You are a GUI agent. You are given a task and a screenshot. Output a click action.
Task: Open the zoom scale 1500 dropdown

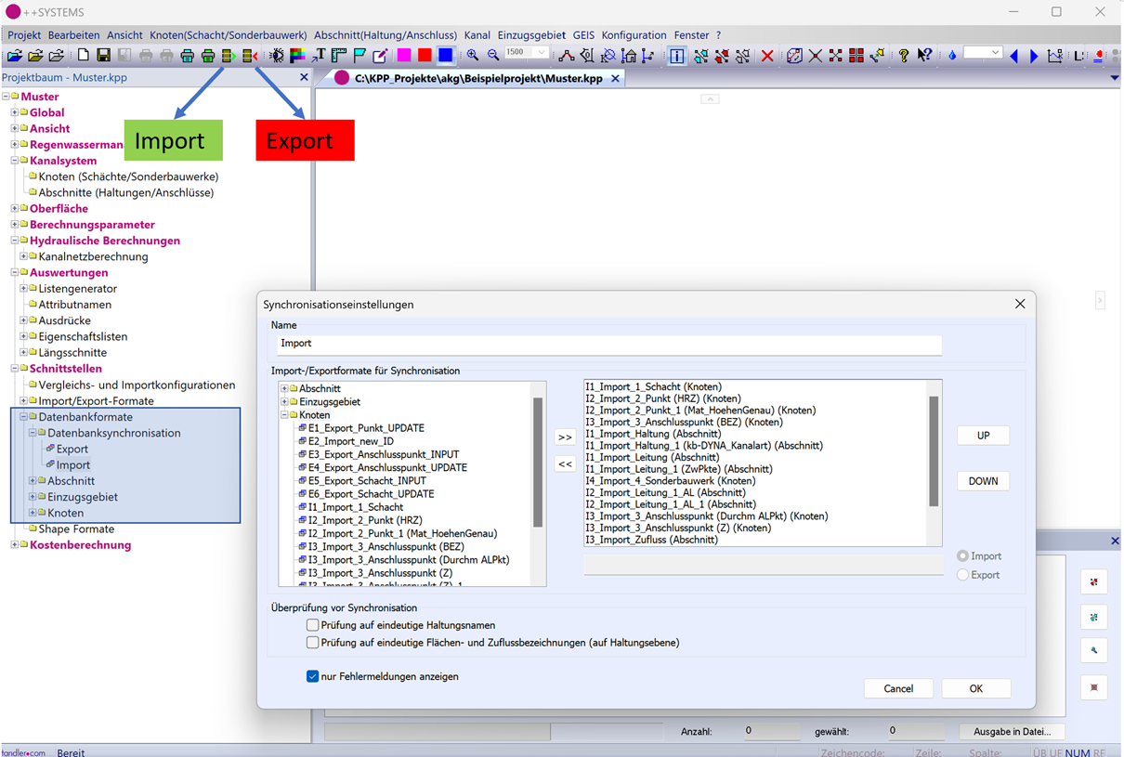coord(542,54)
